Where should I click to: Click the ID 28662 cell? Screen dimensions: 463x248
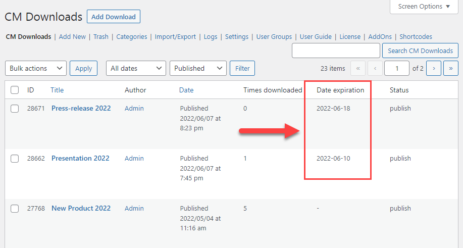(36, 158)
